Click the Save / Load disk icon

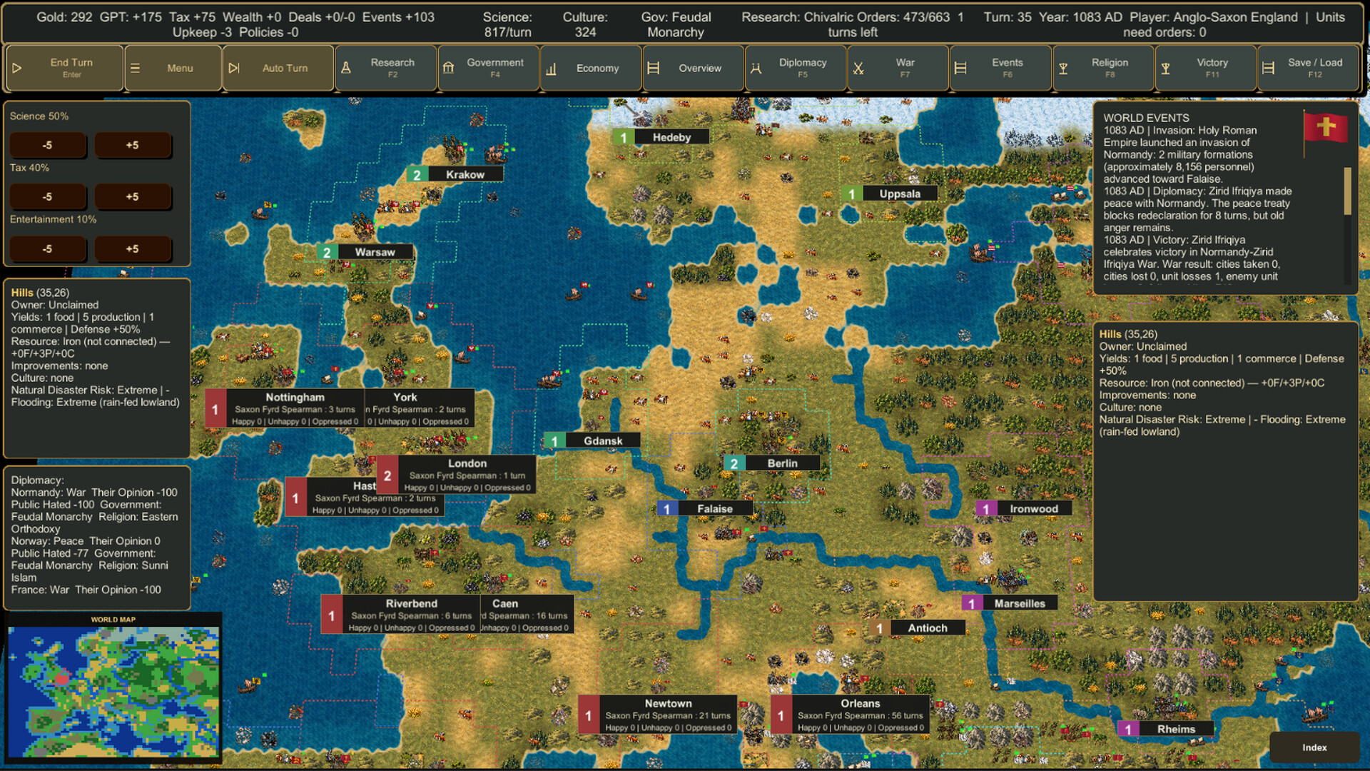1268,69
